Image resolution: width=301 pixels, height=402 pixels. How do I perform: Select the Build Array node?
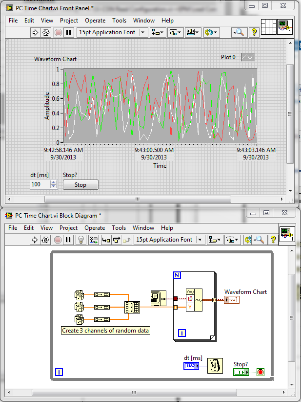pyautogui.click(x=132, y=307)
